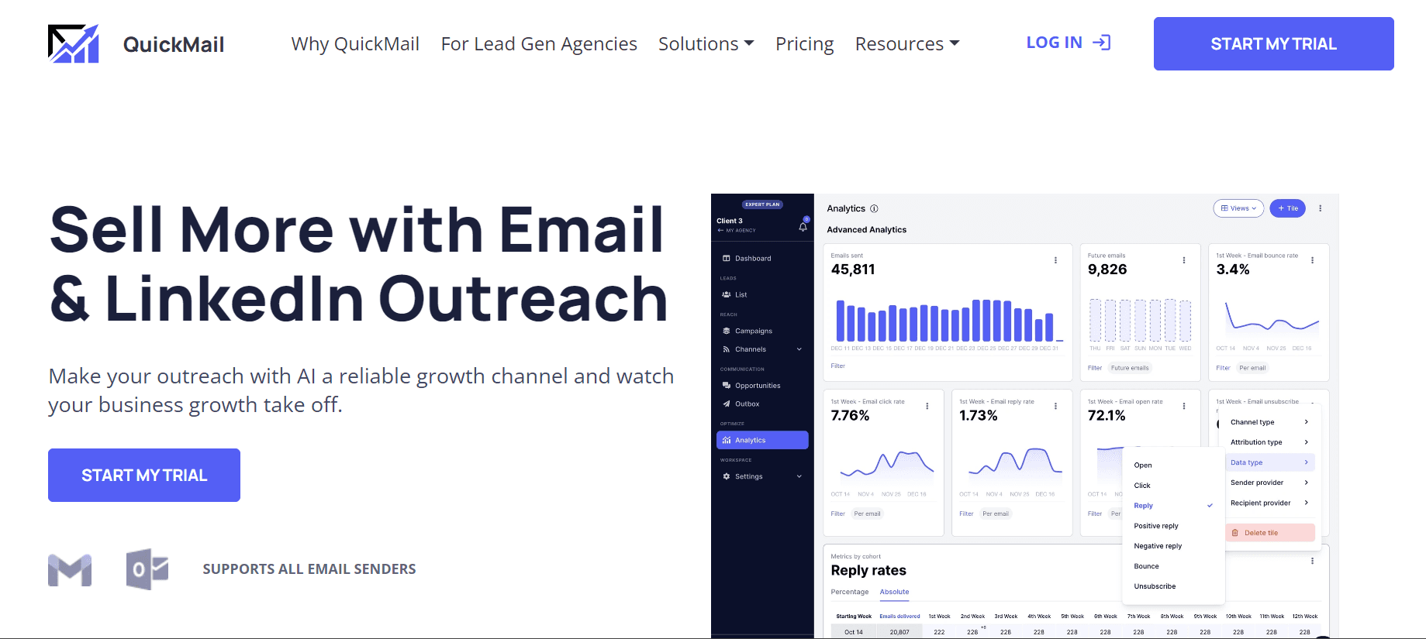This screenshot has width=1426, height=639.
Task: Open the Why QuickMail nav link
Action: pos(355,44)
